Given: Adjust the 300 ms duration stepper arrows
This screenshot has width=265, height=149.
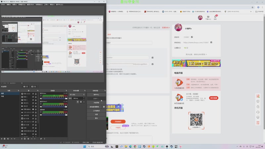Looking at the screenshot, I should (84, 98).
